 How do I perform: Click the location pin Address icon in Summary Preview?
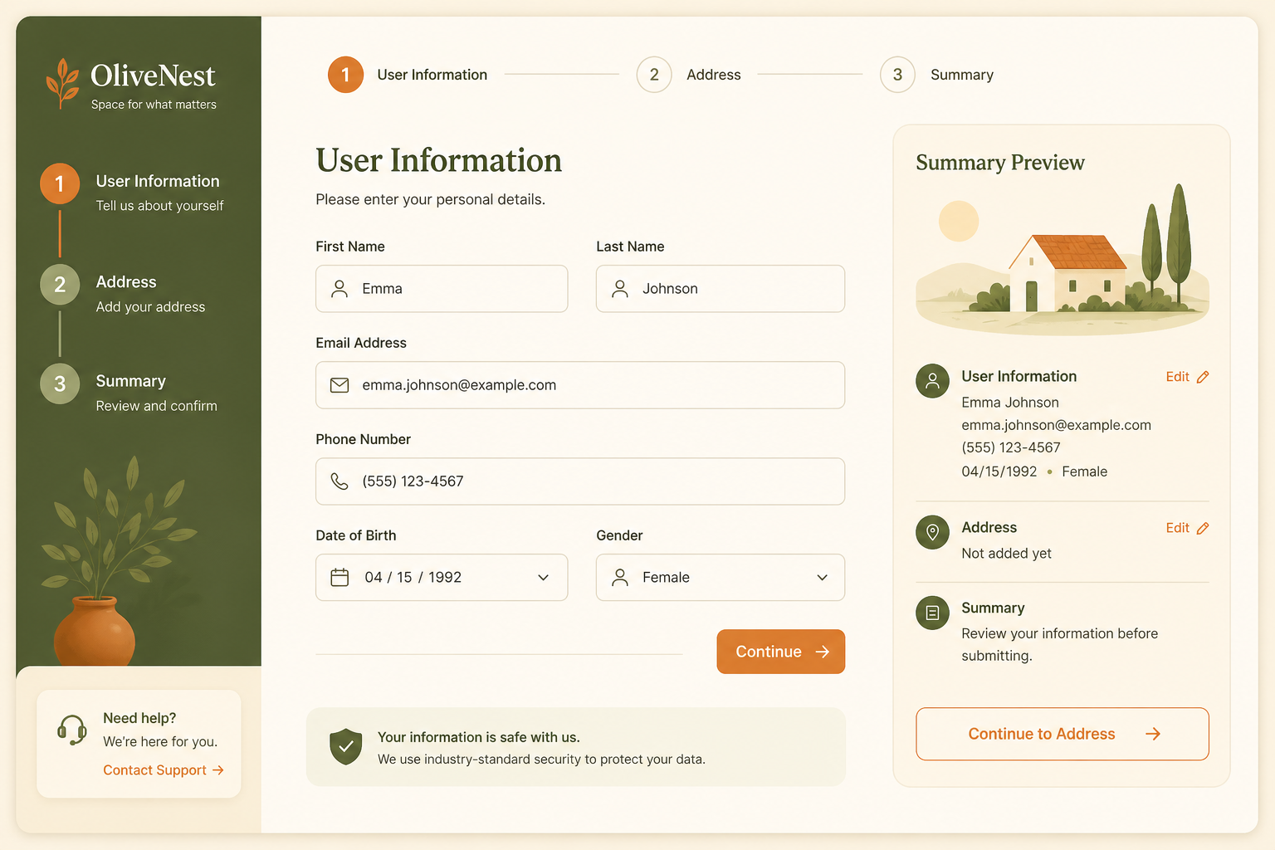click(x=932, y=532)
